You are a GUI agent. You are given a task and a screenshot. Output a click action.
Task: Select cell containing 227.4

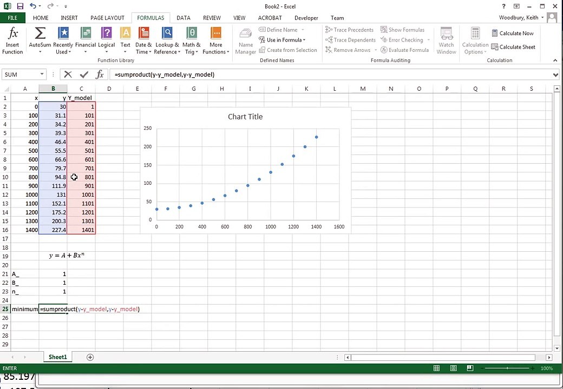(53, 230)
